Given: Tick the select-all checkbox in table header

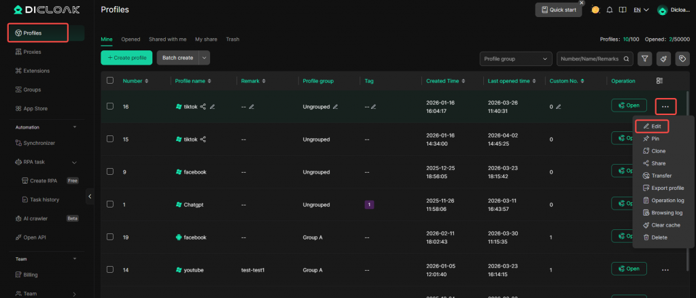Looking at the screenshot, I should (110, 81).
